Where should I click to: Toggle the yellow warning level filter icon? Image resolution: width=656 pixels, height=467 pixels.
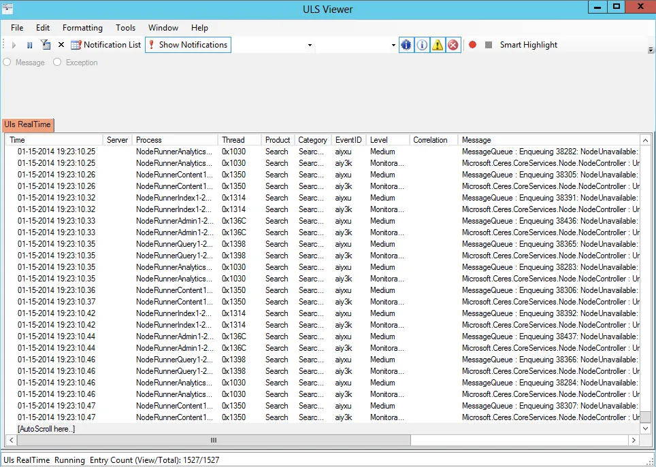pos(437,45)
